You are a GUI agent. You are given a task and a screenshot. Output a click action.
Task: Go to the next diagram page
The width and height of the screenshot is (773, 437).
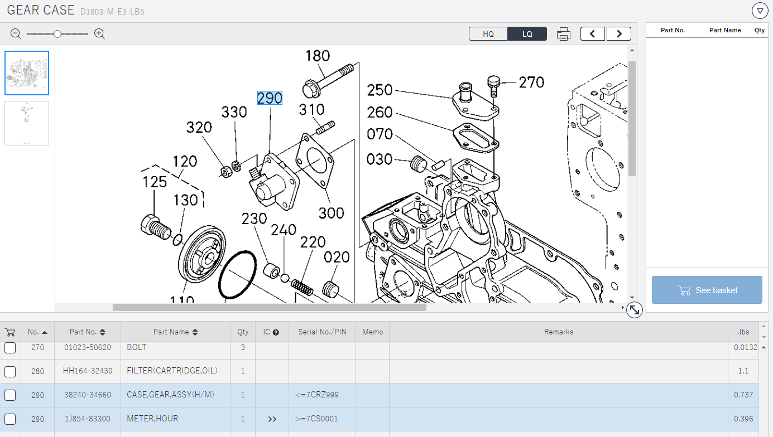pos(619,34)
